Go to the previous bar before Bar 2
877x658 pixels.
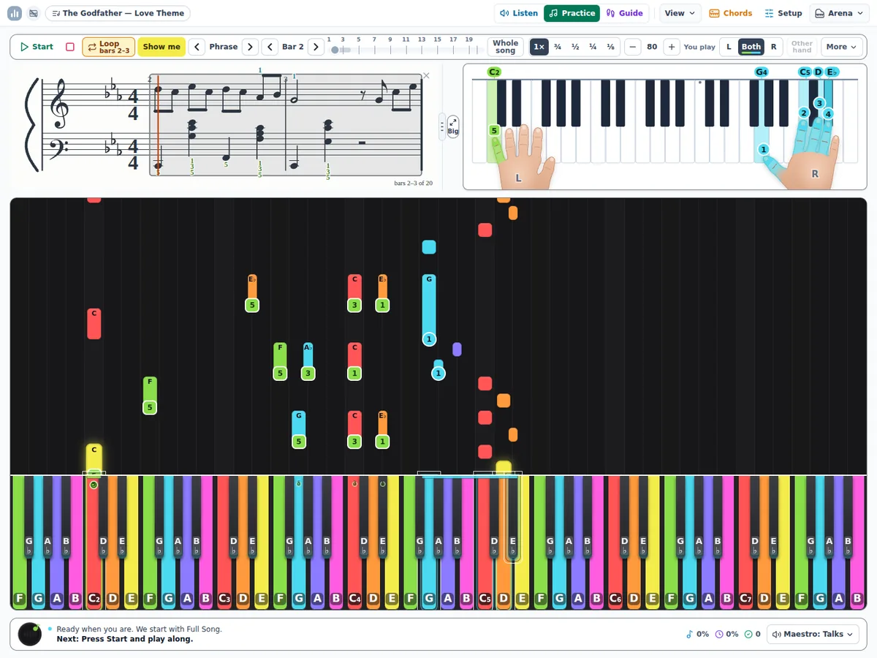pos(270,47)
